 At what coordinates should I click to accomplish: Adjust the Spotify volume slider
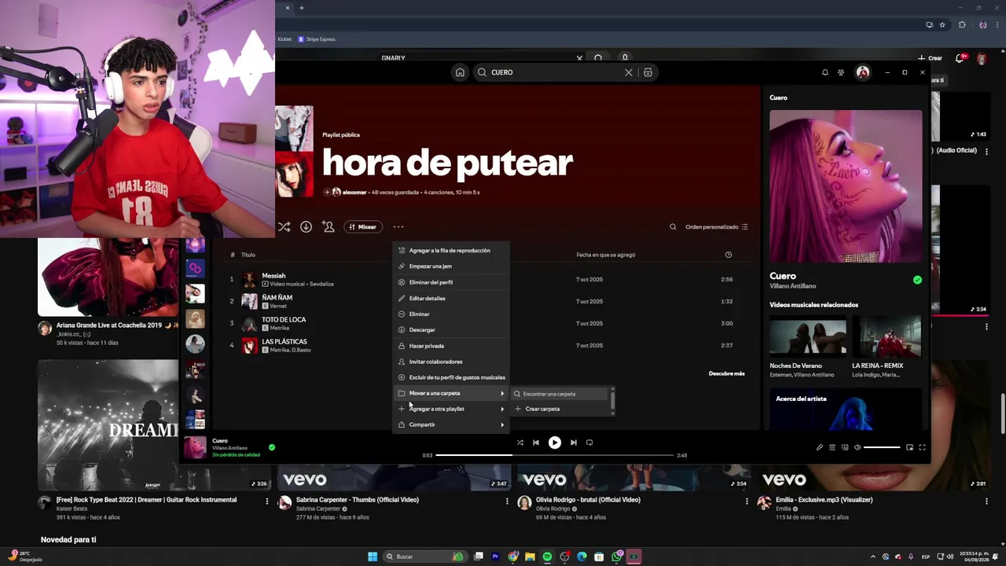coord(882,447)
